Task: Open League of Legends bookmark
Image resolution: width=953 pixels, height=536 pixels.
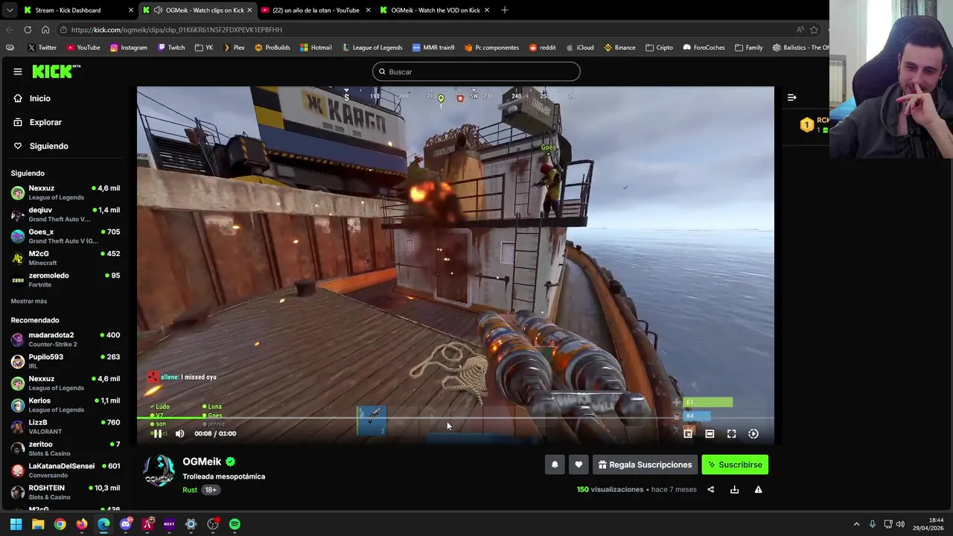Action: coord(372,48)
